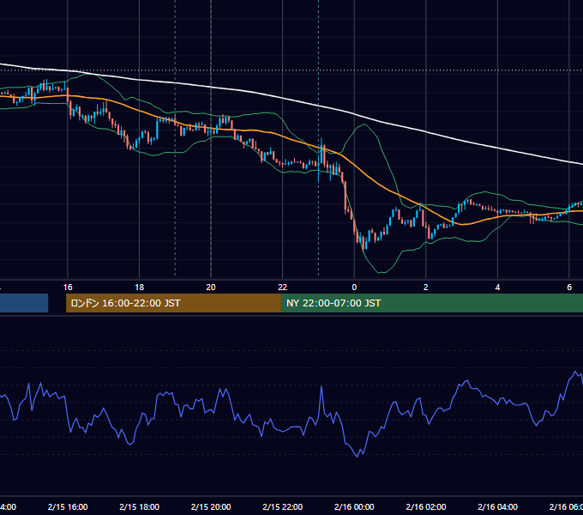Click the 2/15 16:00 time axis label
Image resolution: width=583 pixels, height=515 pixels.
tap(68, 506)
